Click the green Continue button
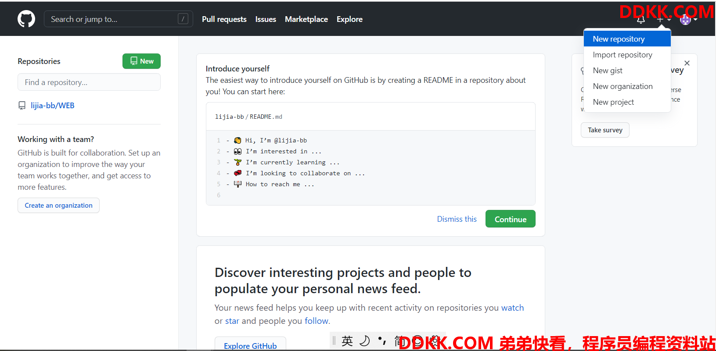 (510, 219)
